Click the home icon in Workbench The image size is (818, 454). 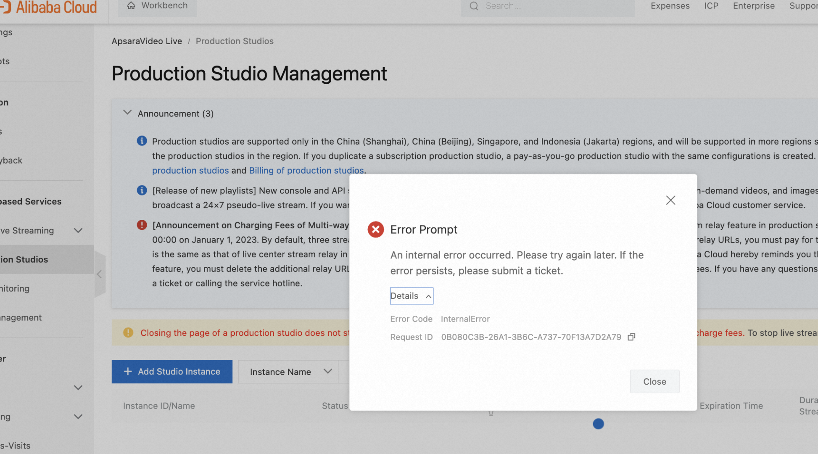(x=131, y=5)
